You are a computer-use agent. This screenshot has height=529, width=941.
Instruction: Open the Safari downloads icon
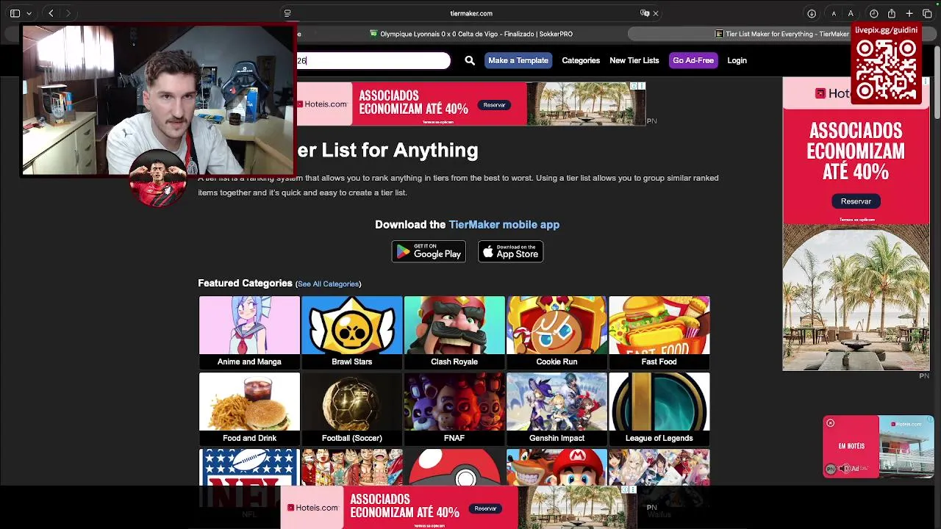(812, 13)
